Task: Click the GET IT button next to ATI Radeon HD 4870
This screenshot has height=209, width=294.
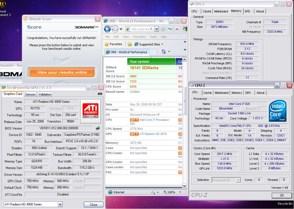Action: point(134,134)
